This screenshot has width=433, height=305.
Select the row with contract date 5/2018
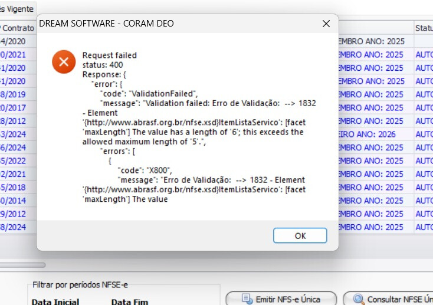point(13,187)
